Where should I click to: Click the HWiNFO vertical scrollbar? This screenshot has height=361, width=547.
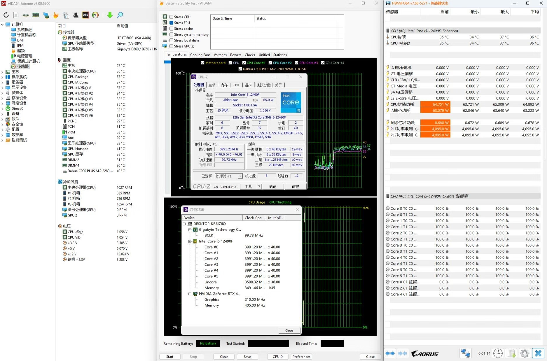(x=545, y=144)
